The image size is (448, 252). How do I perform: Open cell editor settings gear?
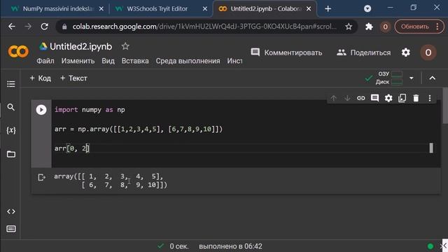pyautogui.click(x=388, y=98)
